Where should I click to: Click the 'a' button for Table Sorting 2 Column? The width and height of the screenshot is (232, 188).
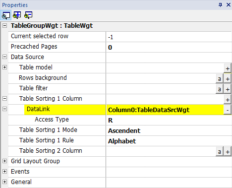tap(220, 152)
